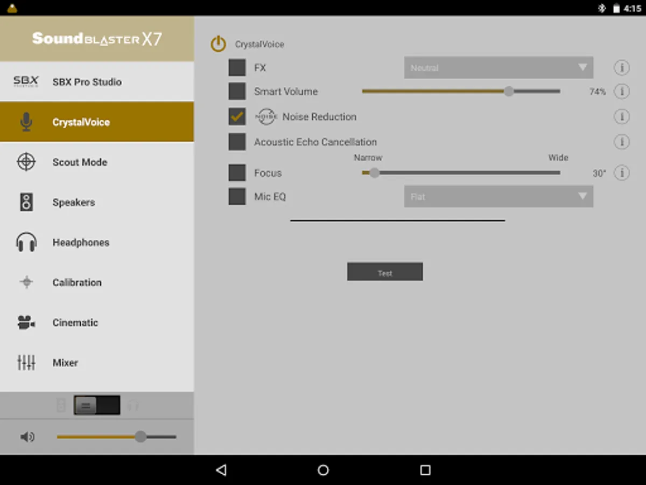Click the 74% Smart Volume value

(x=598, y=92)
